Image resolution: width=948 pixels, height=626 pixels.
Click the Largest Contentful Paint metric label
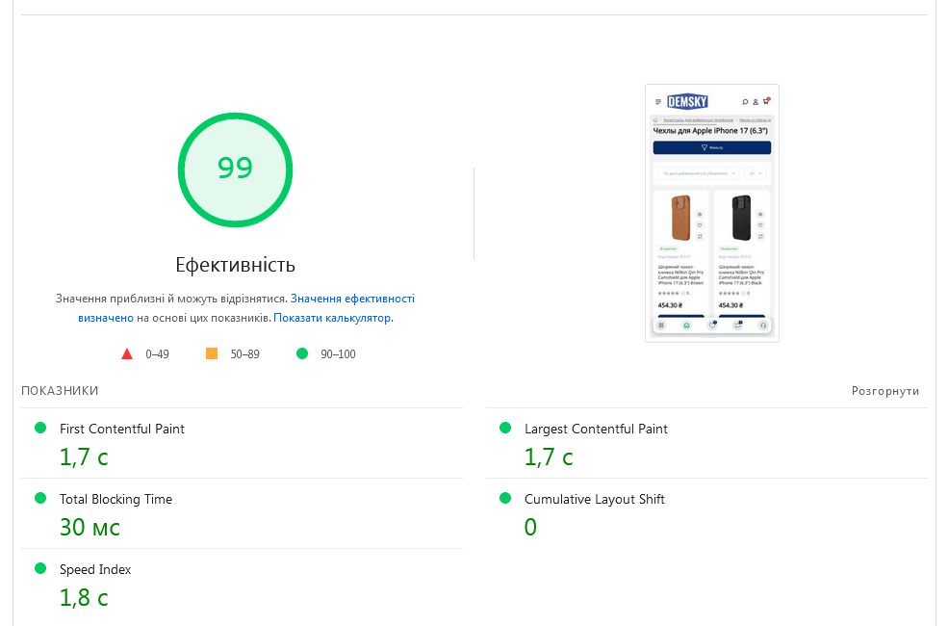596,429
